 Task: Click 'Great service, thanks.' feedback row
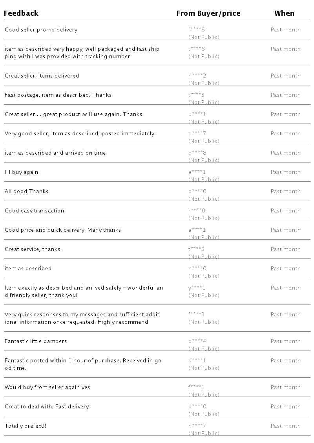(33, 249)
